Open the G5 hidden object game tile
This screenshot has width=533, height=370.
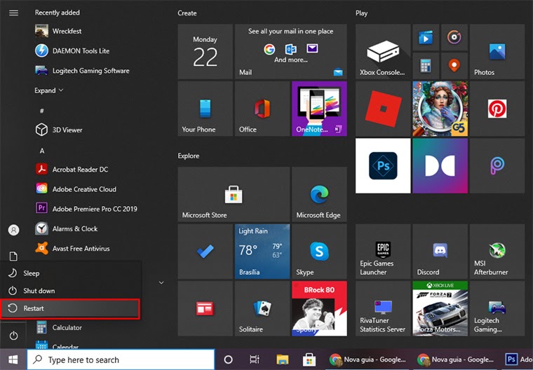tap(440, 109)
